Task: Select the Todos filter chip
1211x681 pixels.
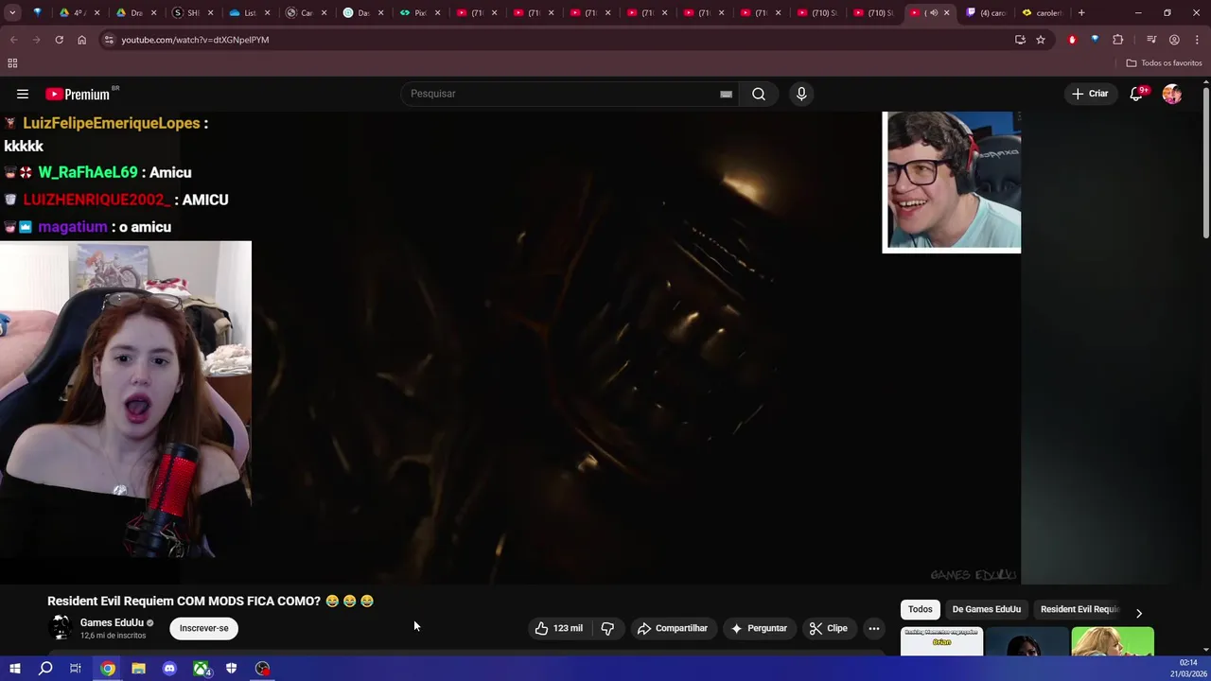Action: pos(921,609)
